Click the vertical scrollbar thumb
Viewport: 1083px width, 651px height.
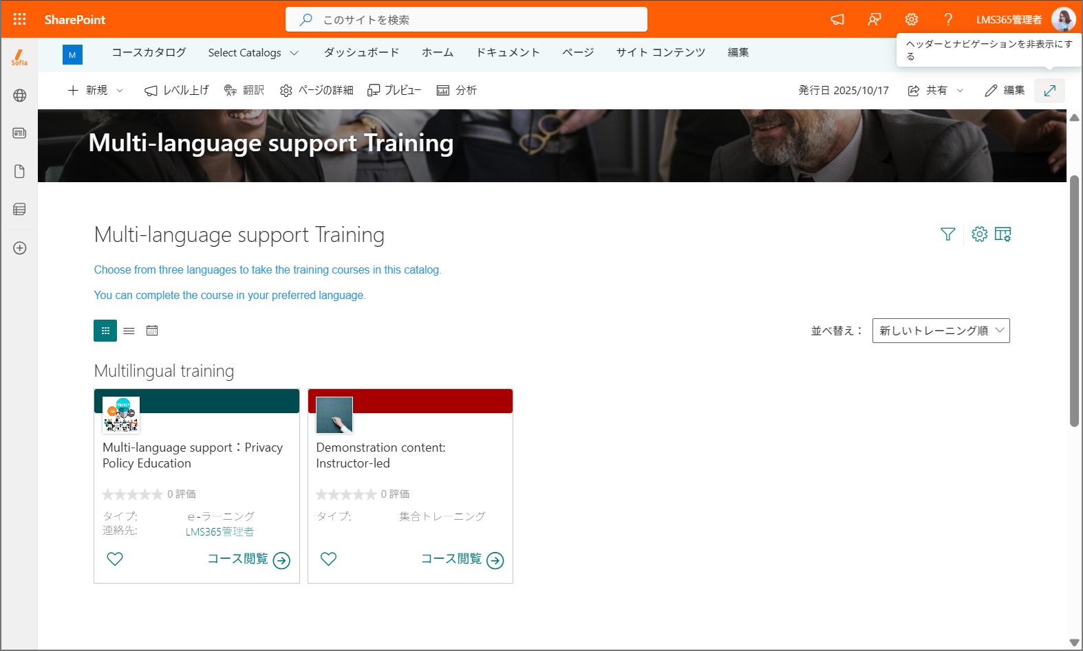coord(1074,301)
